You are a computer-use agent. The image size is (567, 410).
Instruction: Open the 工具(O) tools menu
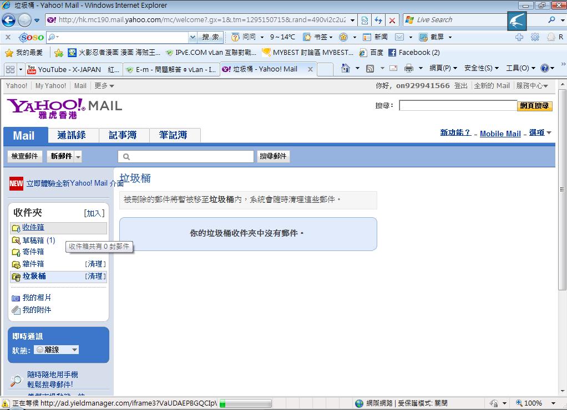tap(520, 68)
